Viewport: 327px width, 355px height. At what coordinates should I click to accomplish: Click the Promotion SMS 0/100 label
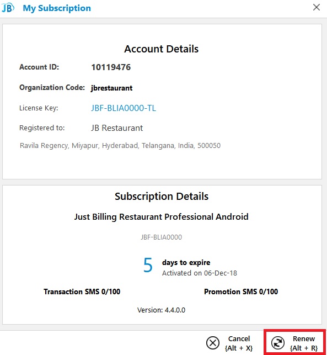(241, 292)
